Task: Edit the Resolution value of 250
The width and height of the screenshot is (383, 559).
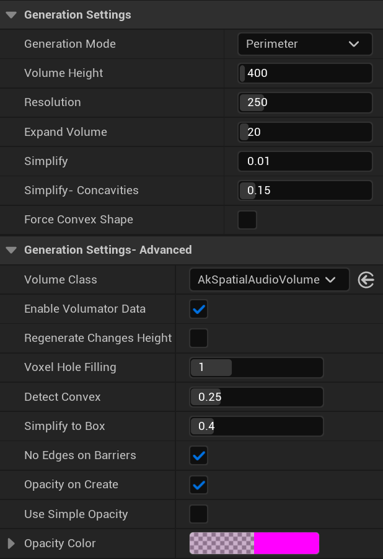Action: pyautogui.click(x=305, y=102)
